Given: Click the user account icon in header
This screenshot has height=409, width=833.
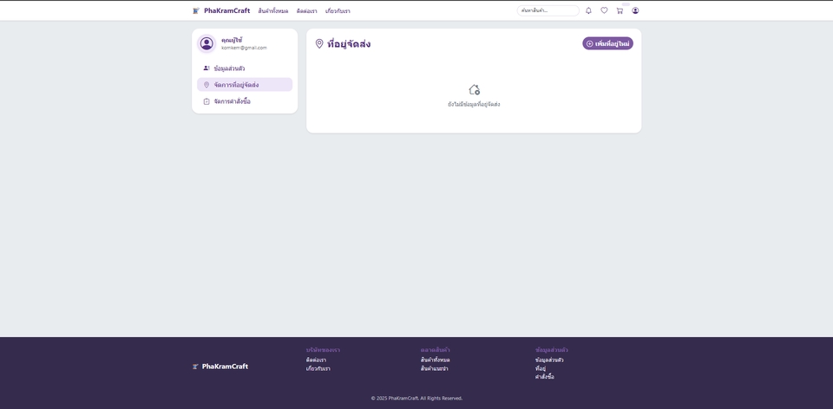Looking at the screenshot, I should pyautogui.click(x=635, y=10).
